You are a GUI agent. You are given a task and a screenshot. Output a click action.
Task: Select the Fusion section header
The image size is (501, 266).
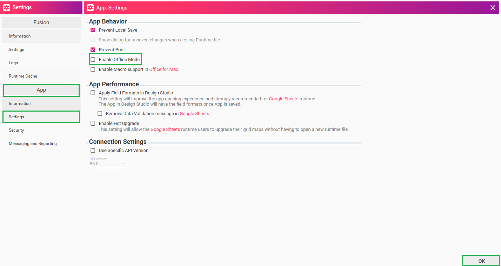[41, 22]
